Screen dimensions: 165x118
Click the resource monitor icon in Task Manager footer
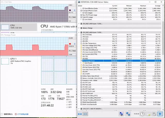pos(16,114)
